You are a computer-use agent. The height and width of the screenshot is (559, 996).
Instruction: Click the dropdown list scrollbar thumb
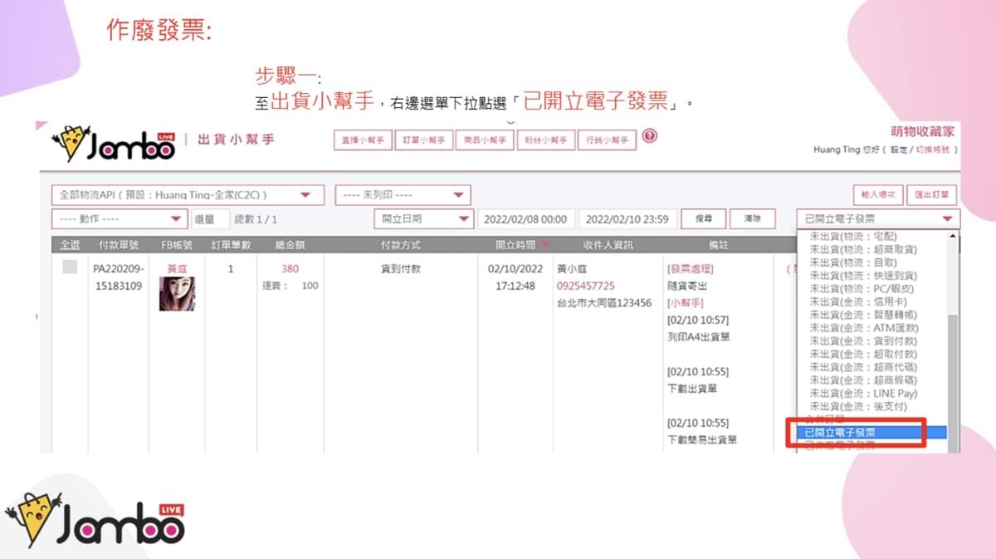[x=953, y=382]
